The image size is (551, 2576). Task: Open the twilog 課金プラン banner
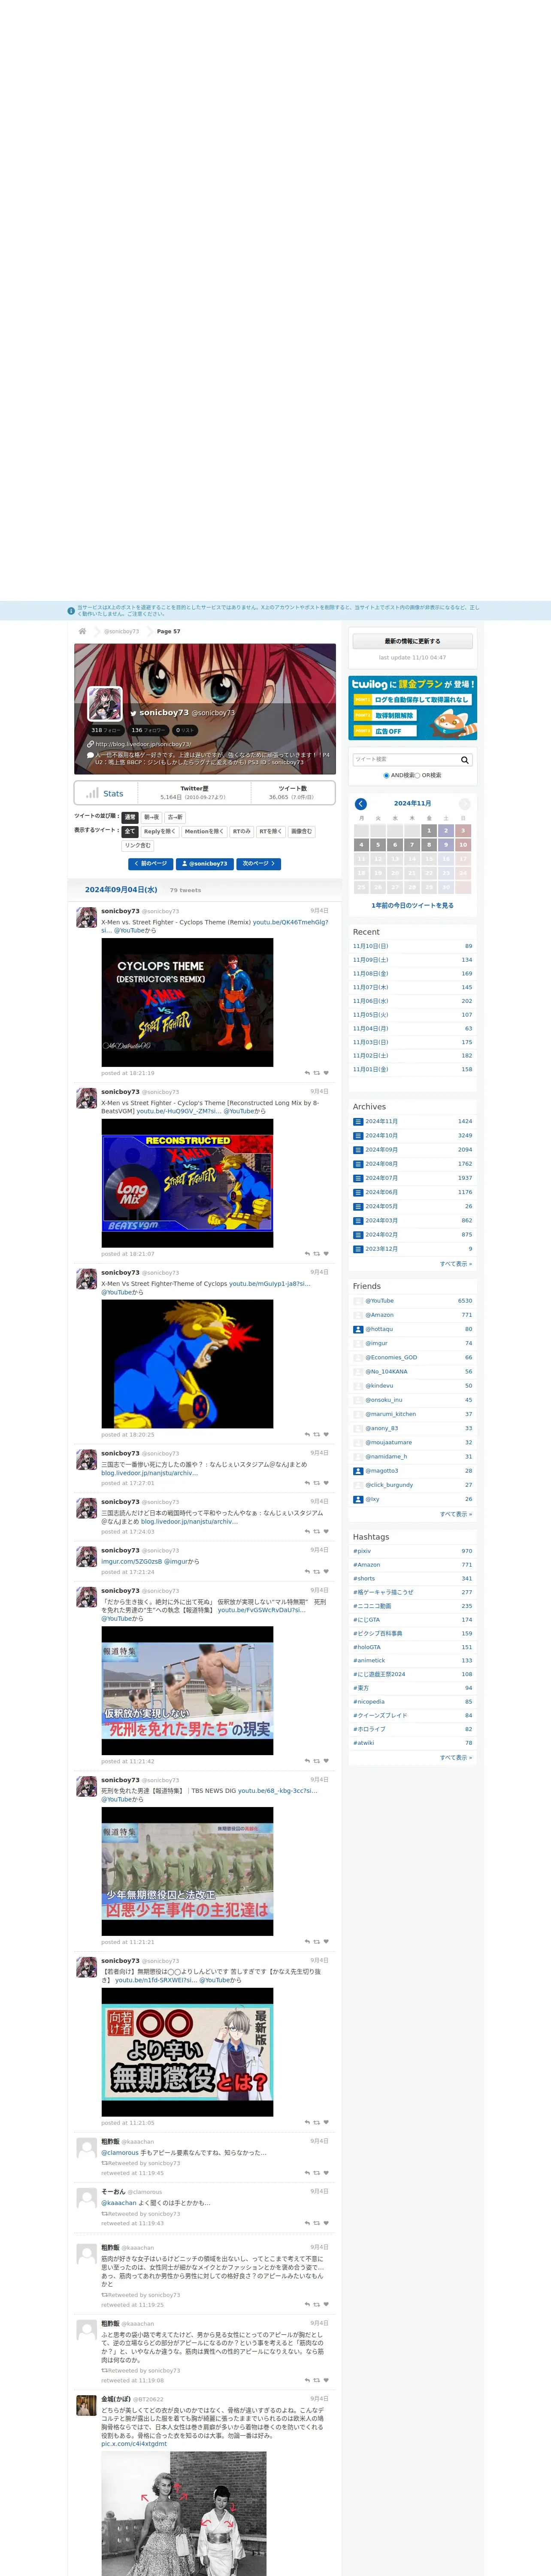(x=412, y=708)
